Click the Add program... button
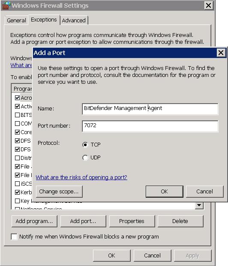The width and height of the screenshot is (228, 266). 34,221
